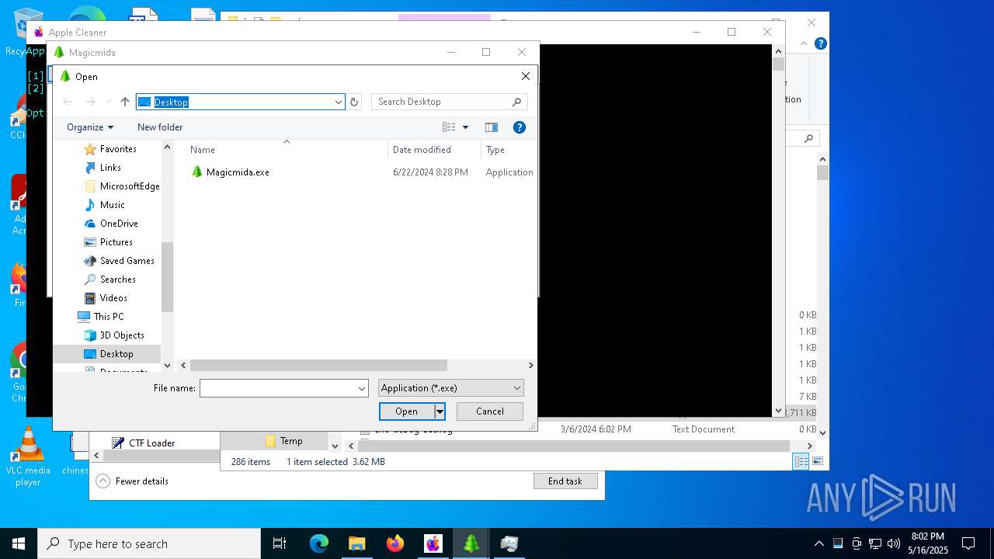Click the Magicmida.exe file icon

(196, 172)
